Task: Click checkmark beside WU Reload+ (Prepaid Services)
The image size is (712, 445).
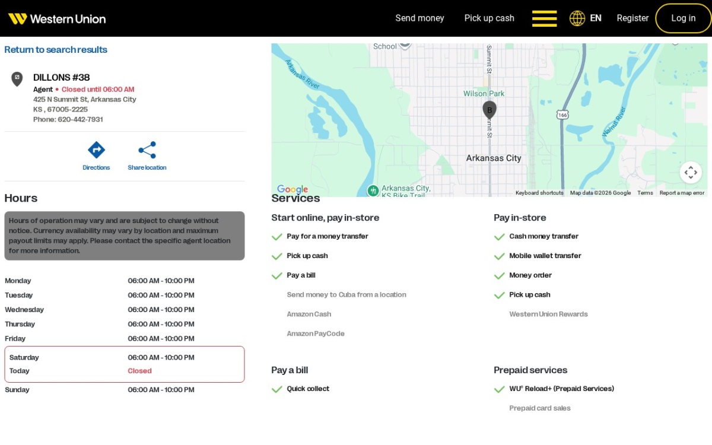Action: tap(499, 389)
